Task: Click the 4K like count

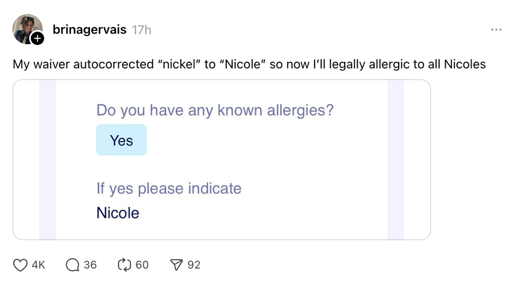Action: [38, 265]
